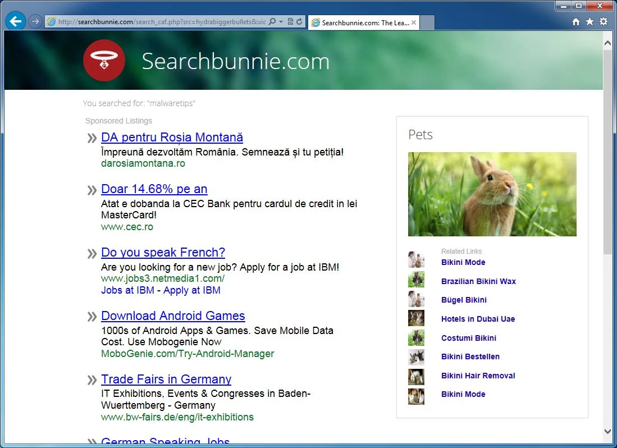Open Bikini Bestellen related link
The image size is (617, 448).
(x=470, y=356)
